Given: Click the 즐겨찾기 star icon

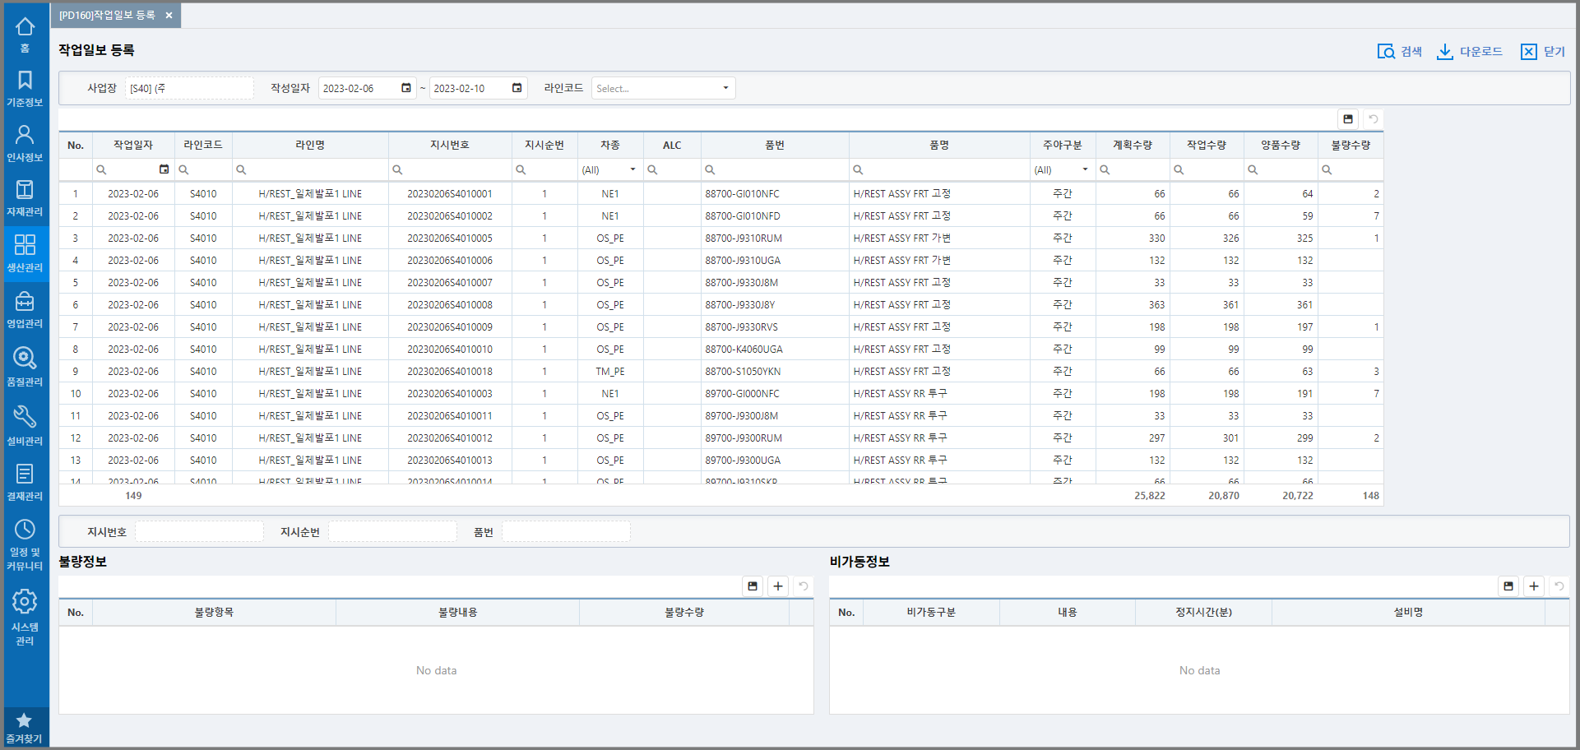Looking at the screenshot, I should click(24, 727).
